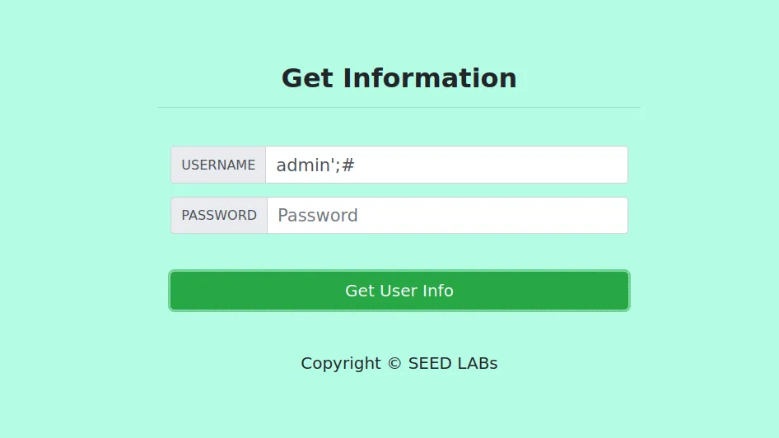Click the word Copyright in the footer
The height and width of the screenshot is (438, 779).
coord(340,363)
